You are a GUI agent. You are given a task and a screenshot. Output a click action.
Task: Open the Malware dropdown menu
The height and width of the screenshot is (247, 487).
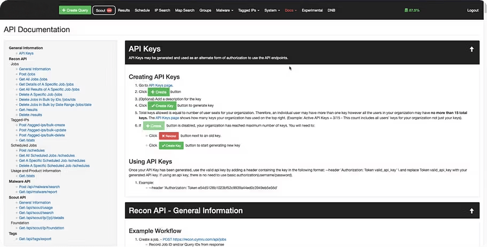(x=225, y=10)
